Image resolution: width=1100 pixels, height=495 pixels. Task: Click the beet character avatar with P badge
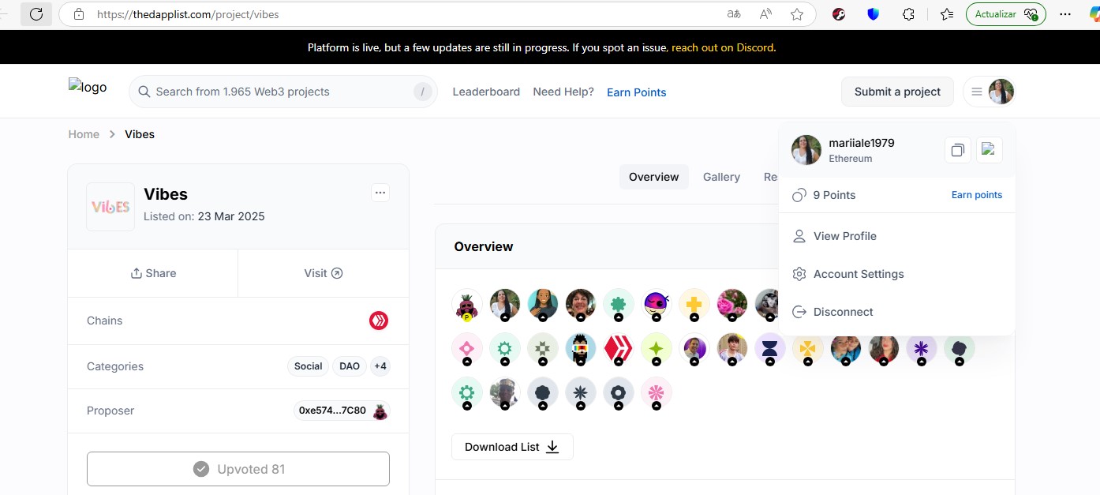click(x=466, y=304)
